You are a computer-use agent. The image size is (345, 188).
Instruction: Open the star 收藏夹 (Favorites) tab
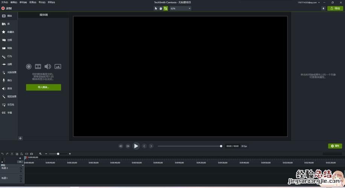[9, 32]
